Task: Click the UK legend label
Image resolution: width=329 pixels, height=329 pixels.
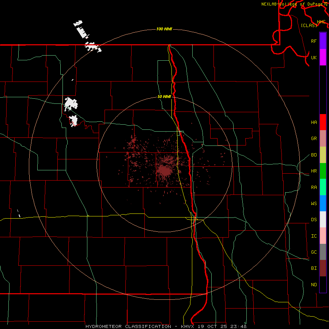Action: (x=314, y=57)
